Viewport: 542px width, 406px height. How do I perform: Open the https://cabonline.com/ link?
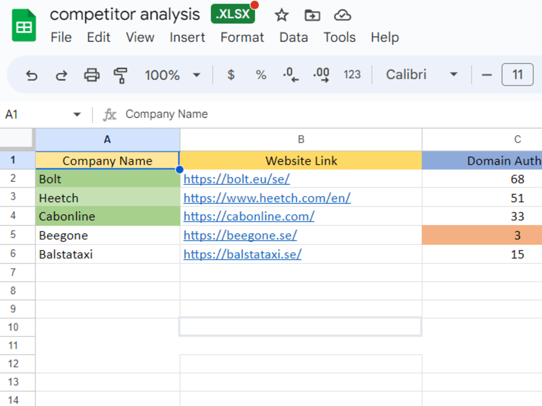249,216
